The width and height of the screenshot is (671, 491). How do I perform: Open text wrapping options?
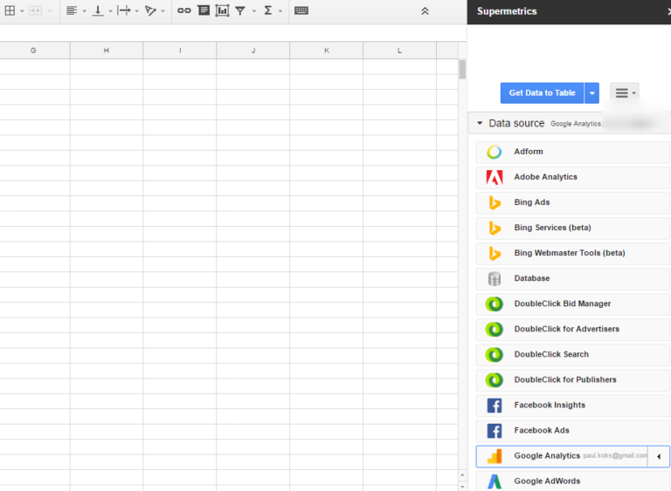[124, 10]
